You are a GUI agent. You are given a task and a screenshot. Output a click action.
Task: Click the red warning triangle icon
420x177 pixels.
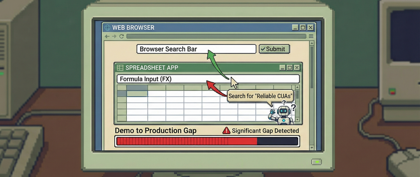(226, 130)
